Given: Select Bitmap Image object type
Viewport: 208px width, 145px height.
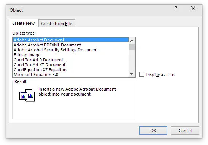Looking at the screenshot, I should click(x=71, y=55).
